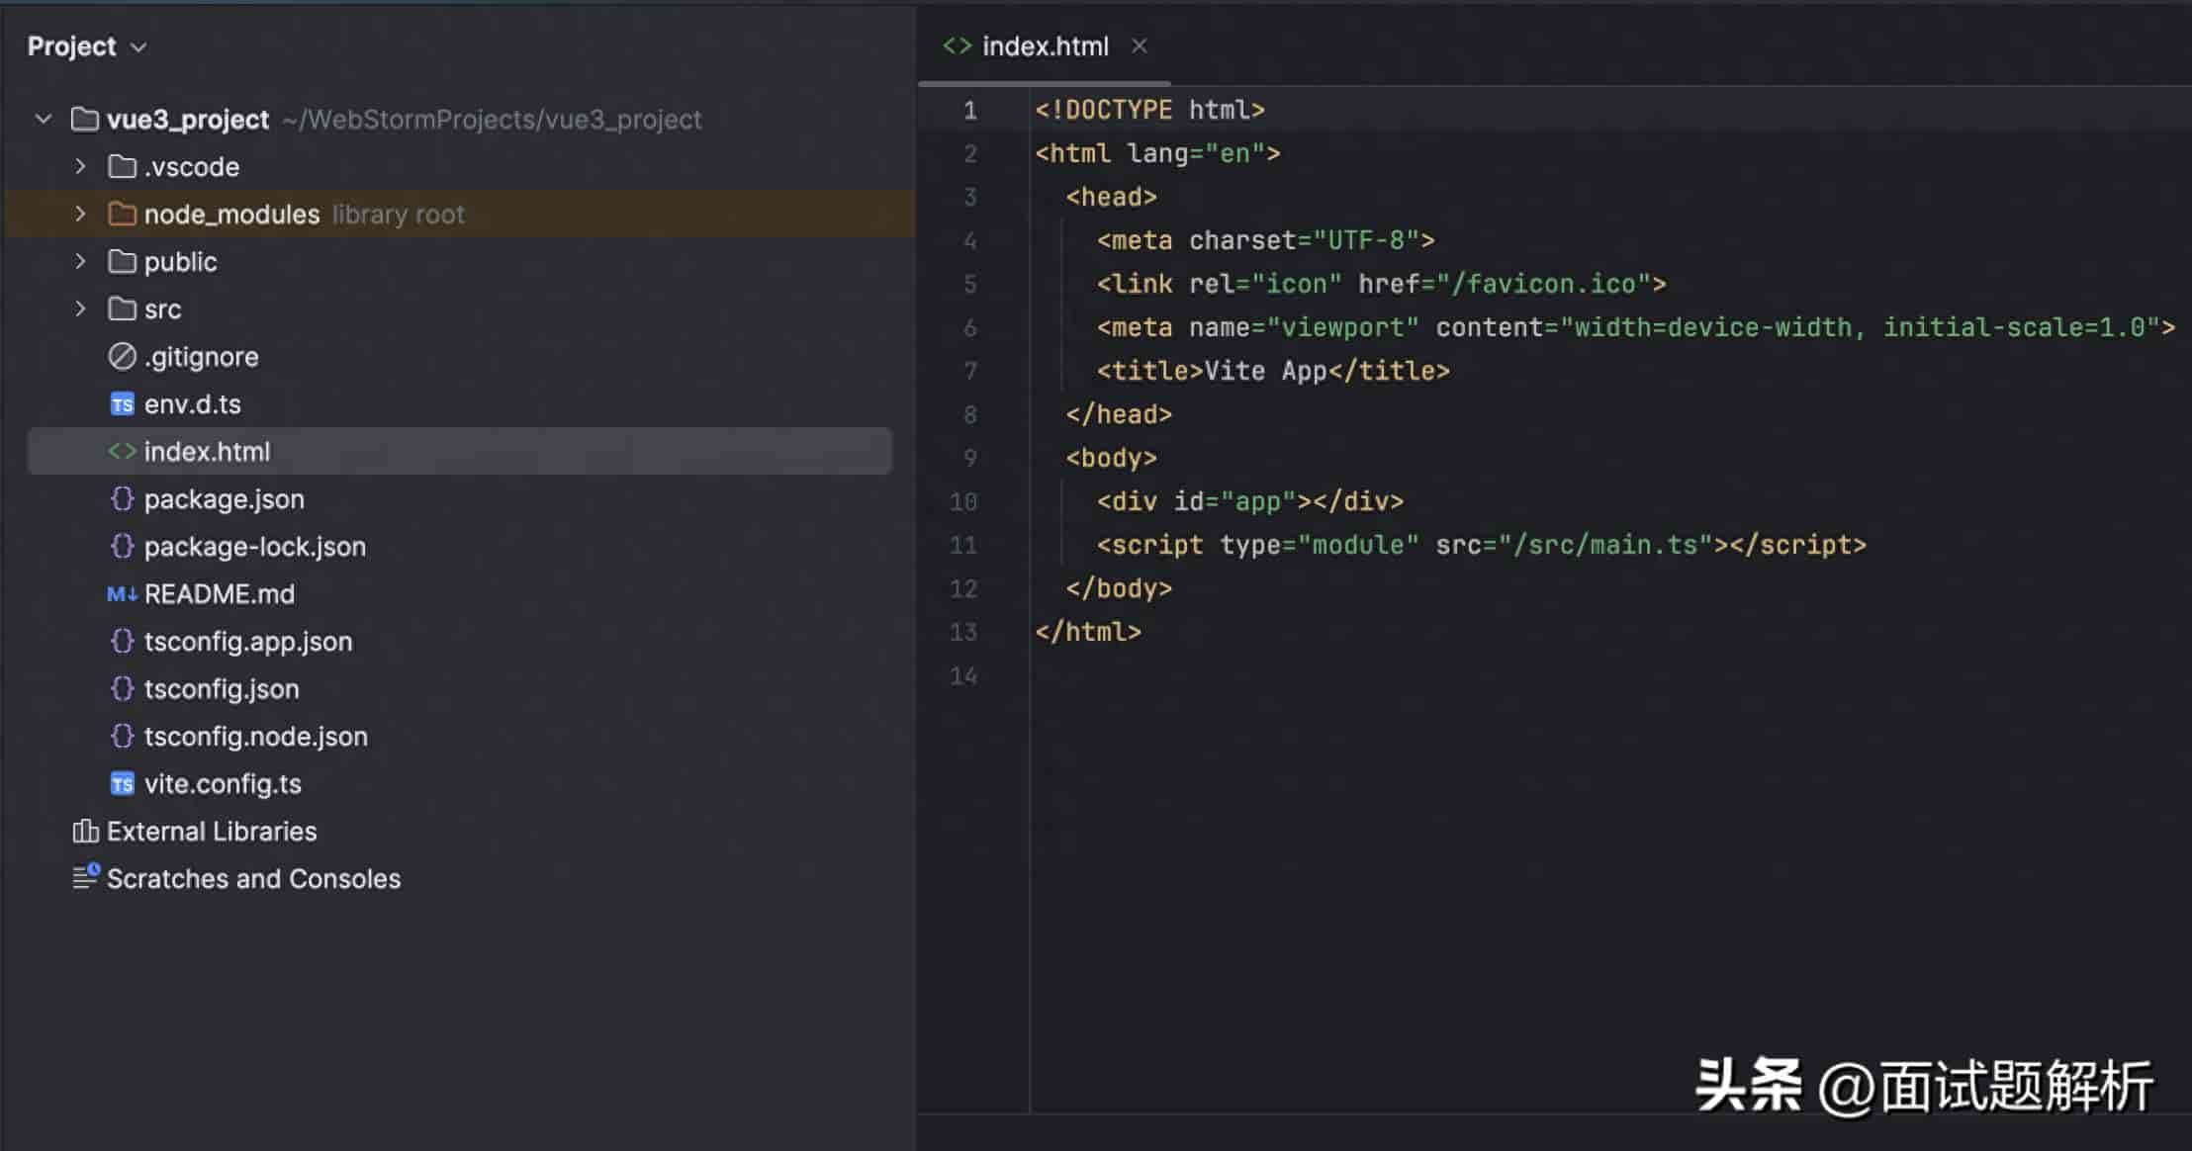Click the .gitignore ignore-file icon
Image resolution: width=2192 pixels, height=1151 pixels.
point(123,357)
